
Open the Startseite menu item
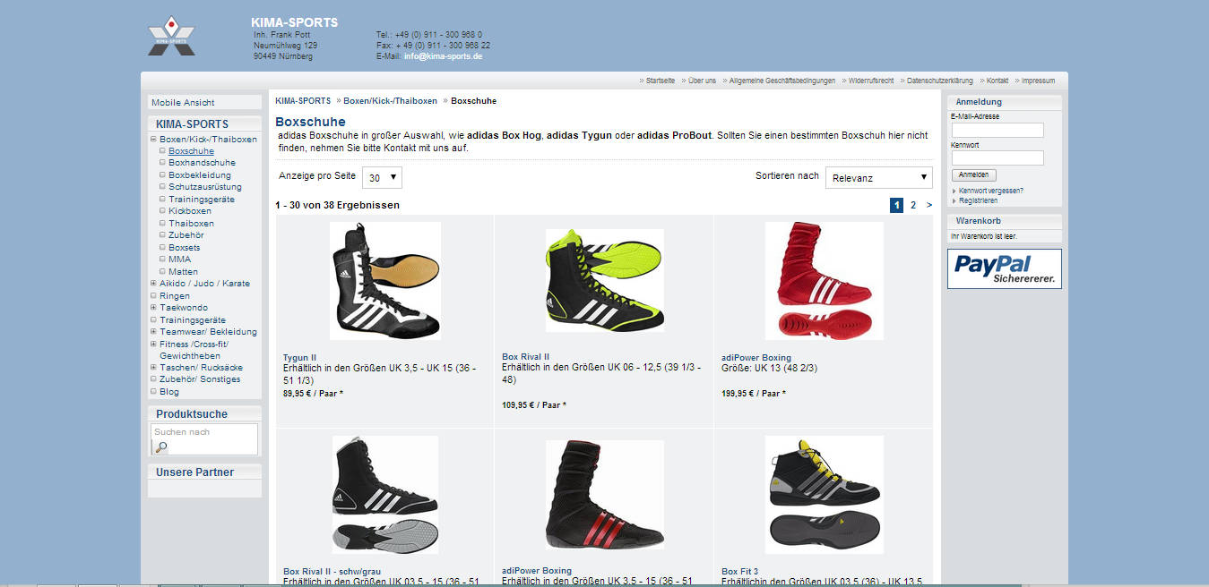[x=661, y=81]
